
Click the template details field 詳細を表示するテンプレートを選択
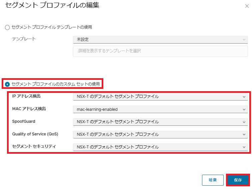(x=160, y=51)
